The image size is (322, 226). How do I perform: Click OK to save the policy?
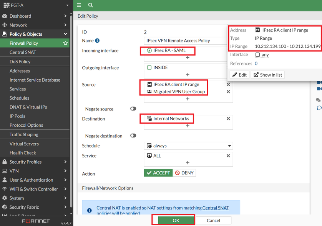176,221
